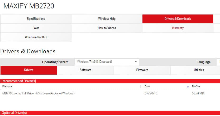Click the File Name sort arrows icon

141,86
